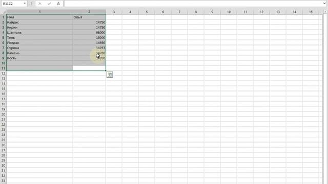Select row header 1
Screen dimensions: 328x184
click(4, 17)
